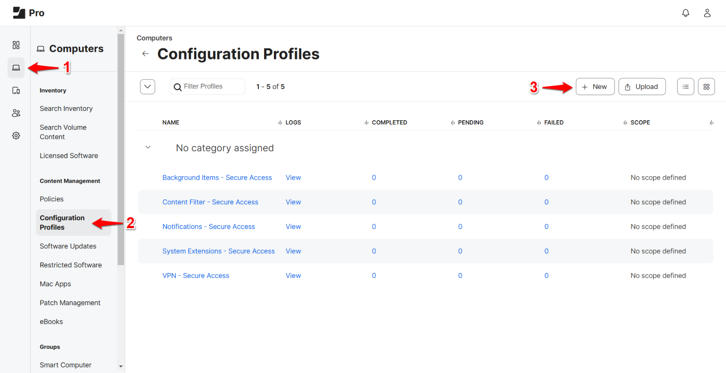
Task: Open the VPN - Secure Access profile
Action: click(x=195, y=276)
